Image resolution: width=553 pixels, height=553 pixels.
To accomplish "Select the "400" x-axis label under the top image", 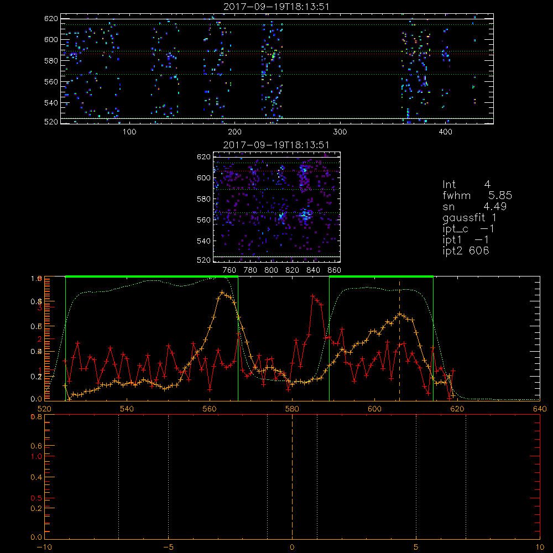I will [x=445, y=132].
